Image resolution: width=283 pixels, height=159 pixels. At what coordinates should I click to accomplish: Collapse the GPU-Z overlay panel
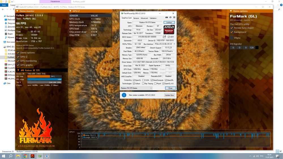coord(70,11)
